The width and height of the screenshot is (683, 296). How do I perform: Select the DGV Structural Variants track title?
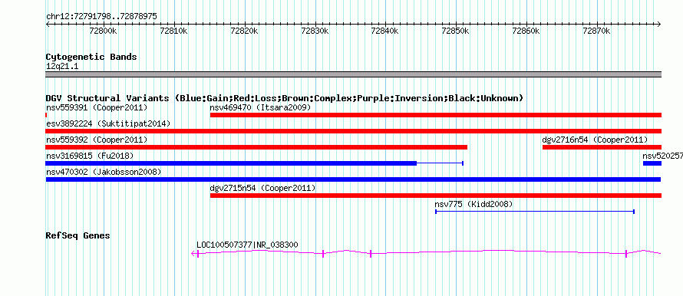(284, 98)
